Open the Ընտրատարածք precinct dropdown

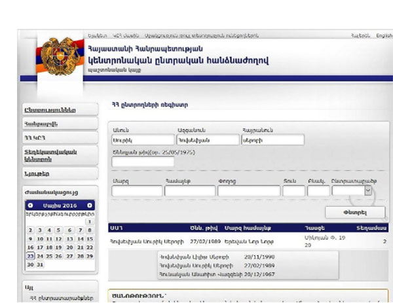(x=367, y=190)
